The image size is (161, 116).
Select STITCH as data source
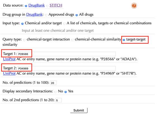click(x=47, y=6)
